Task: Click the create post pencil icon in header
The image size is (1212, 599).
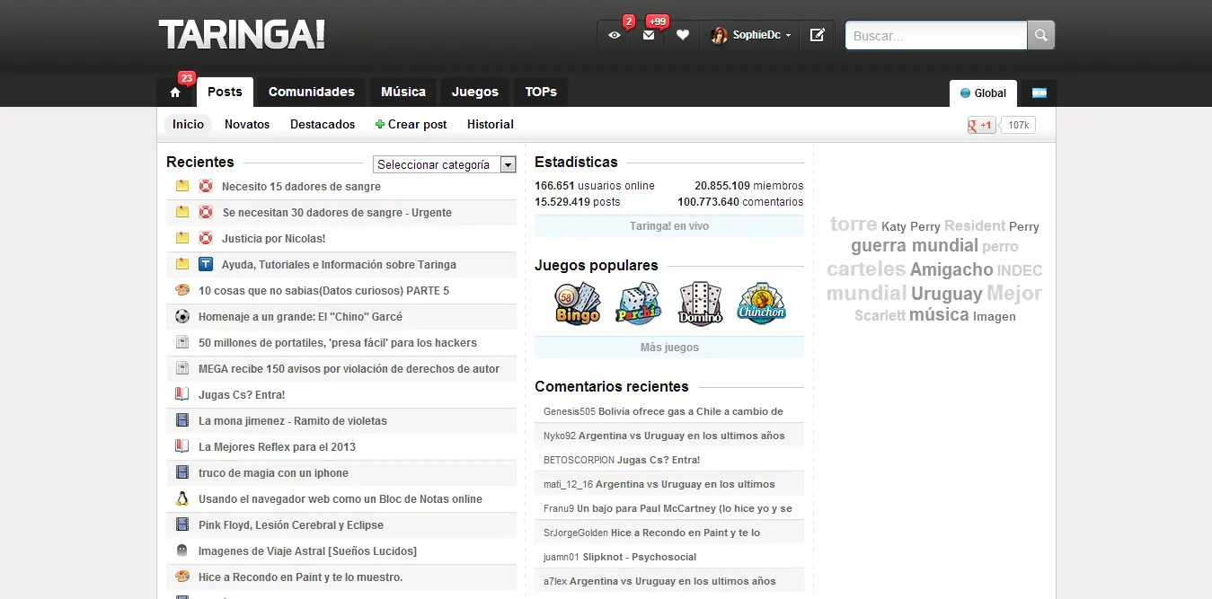Action: pos(817,35)
